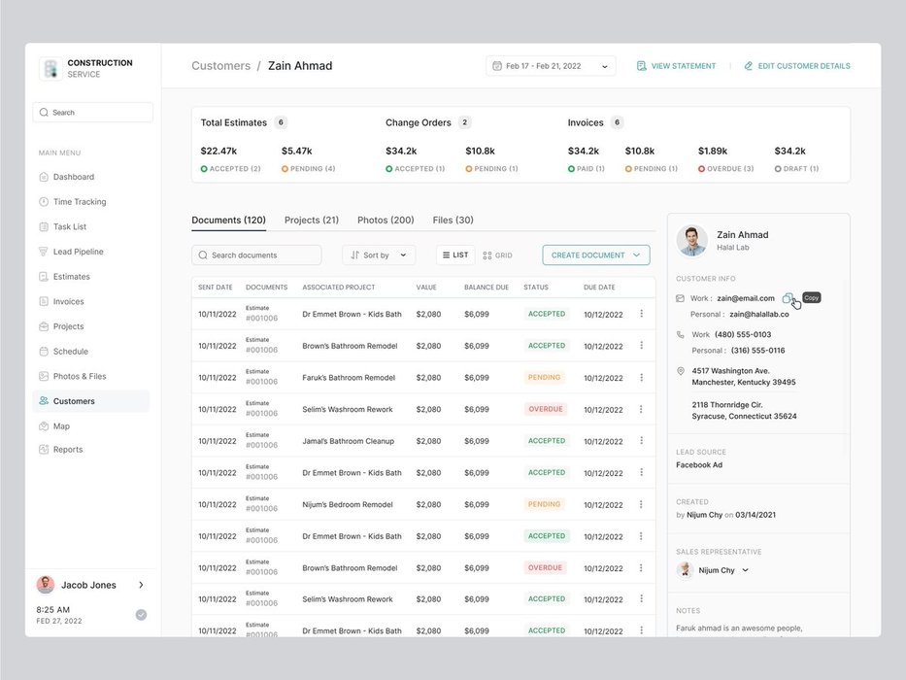906x680 pixels.
Task: Switch to List view
Action: [453, 255]
